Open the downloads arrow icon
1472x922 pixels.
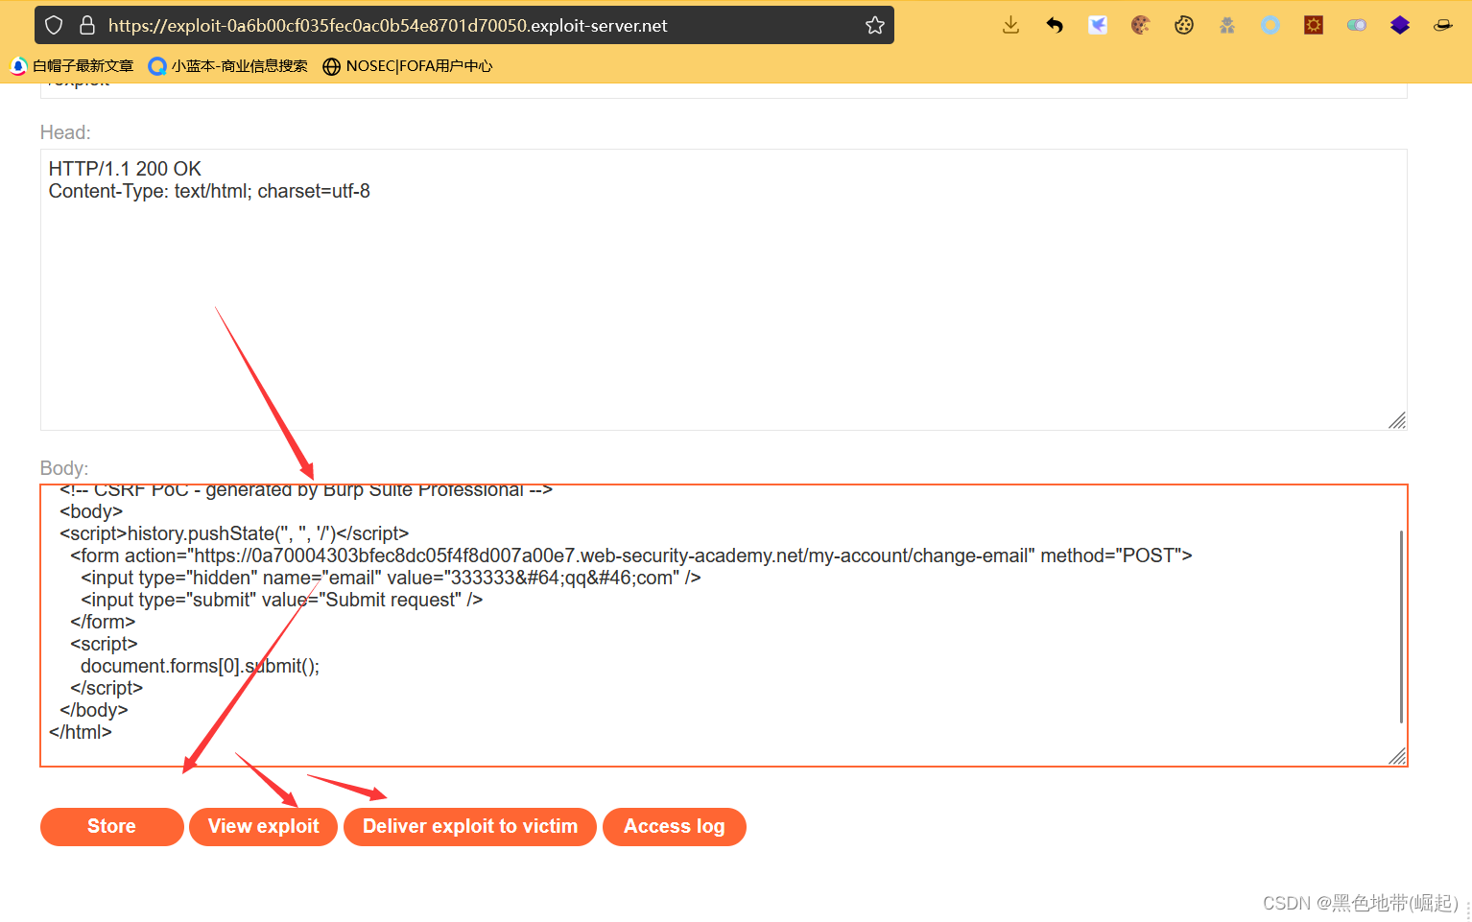[x=1010, y=25]
